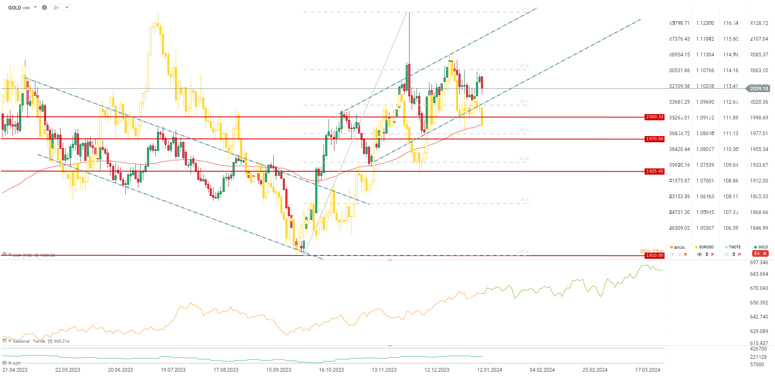Remove the BITCOIN comparison overlay

click(x=685, y=254)
